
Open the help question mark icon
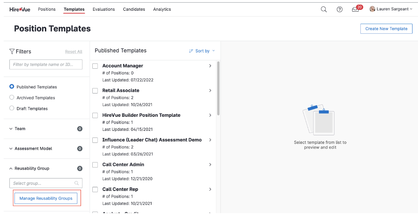pyautogui.click(x=339, y=9)
